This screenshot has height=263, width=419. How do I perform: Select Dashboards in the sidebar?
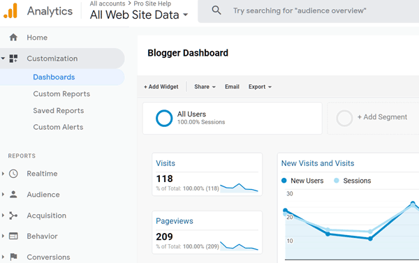(54, 77)
